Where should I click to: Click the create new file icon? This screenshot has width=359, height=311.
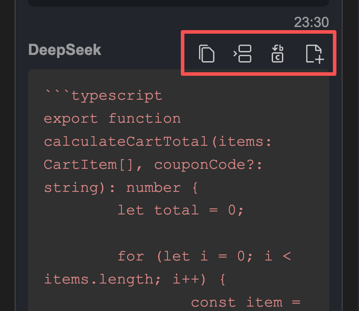315,54
